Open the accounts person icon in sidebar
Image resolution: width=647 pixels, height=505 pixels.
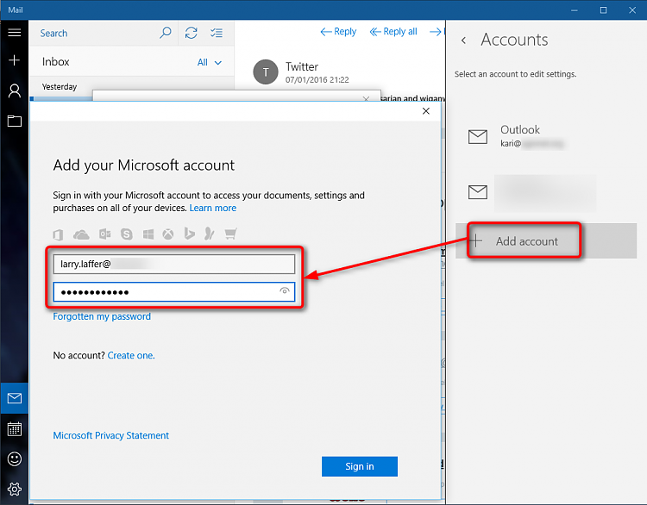(15, 90)
